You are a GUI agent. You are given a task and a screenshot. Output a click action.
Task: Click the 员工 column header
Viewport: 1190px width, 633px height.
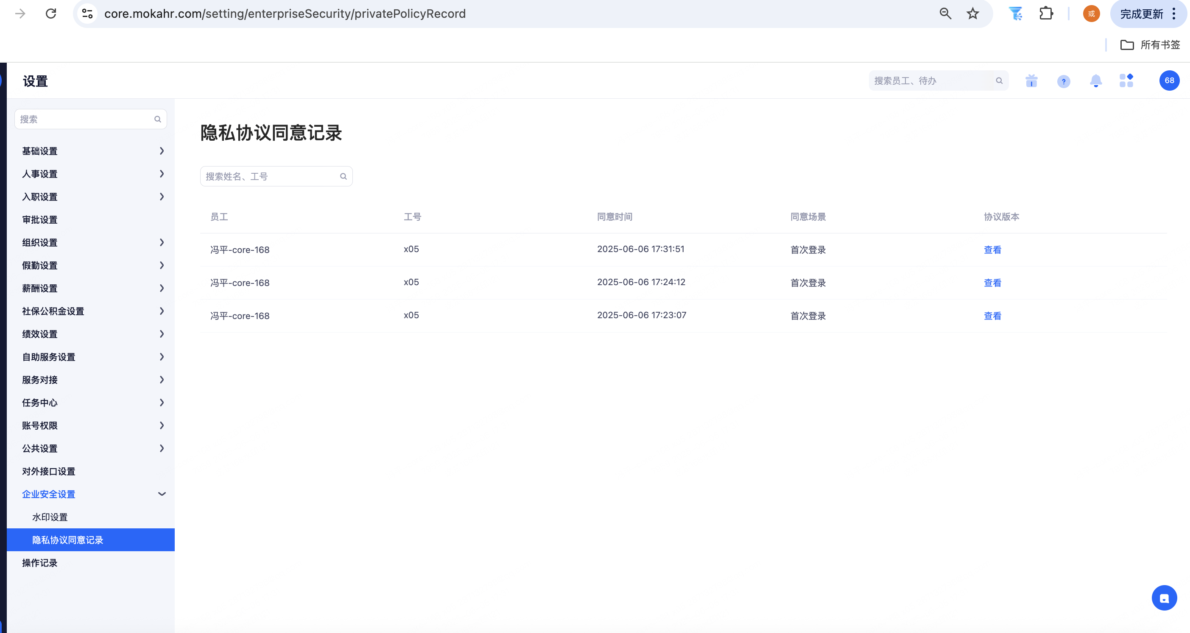(219, 217)
